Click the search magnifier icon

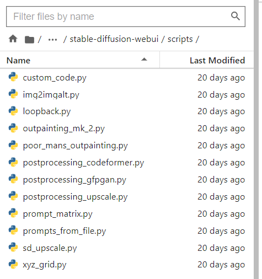click(x=236, y=16)
